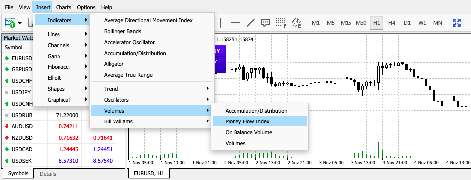Open the Help menu
Image resolution: width=471 pixels, height=180 pixels.
[106, 7]
